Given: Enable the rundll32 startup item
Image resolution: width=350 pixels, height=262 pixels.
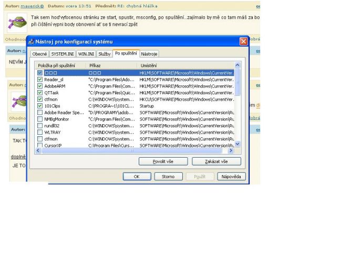Looking at the screenshot, I should tap(40, 126).
